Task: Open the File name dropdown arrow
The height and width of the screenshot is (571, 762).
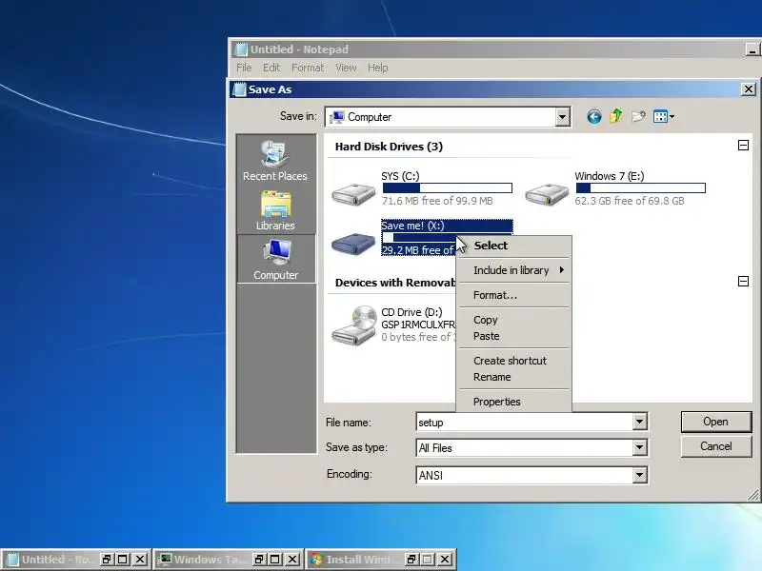Action: pos(639,422)
